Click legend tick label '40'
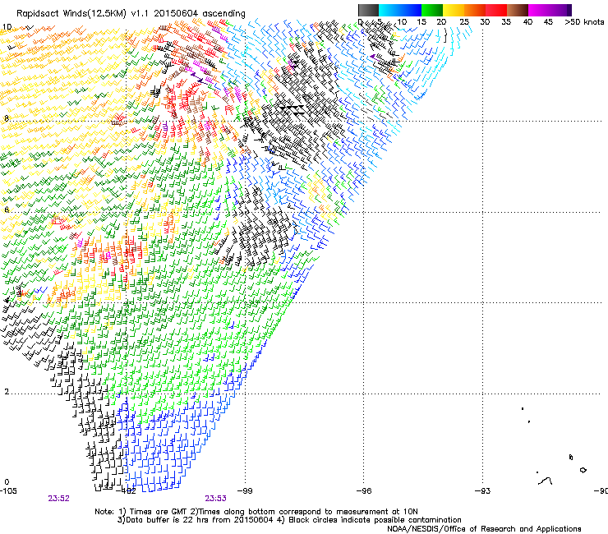The height and width of the screenshot is (534, 608). (527, 22)
